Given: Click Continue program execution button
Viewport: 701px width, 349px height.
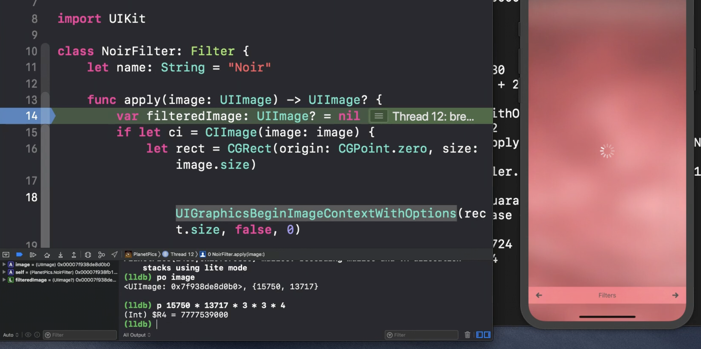Looking at the screenshot, I should (33, 254).
